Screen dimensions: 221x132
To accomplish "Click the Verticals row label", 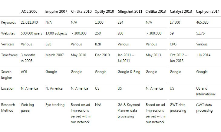I will pos(8,44).
